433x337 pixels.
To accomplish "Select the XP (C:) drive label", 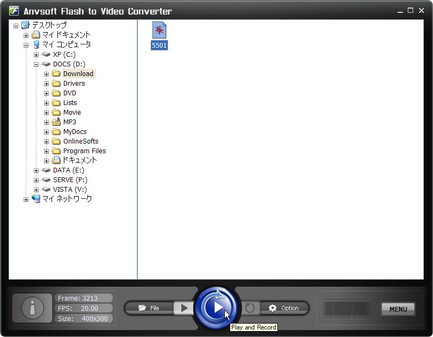I will click(x=64, y=54).
